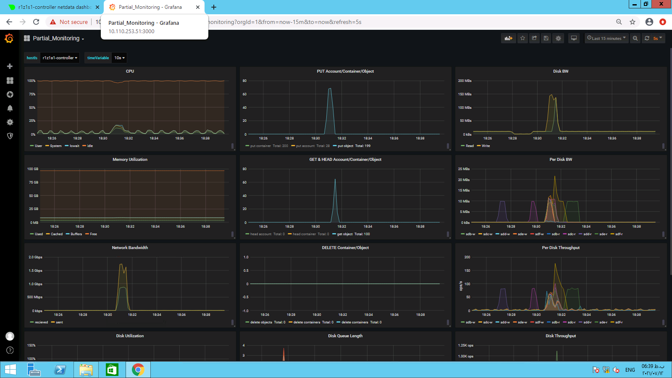The image size is (672, 378).
Task: Save the dashboard with disk icon
Action: pos(546,38)
